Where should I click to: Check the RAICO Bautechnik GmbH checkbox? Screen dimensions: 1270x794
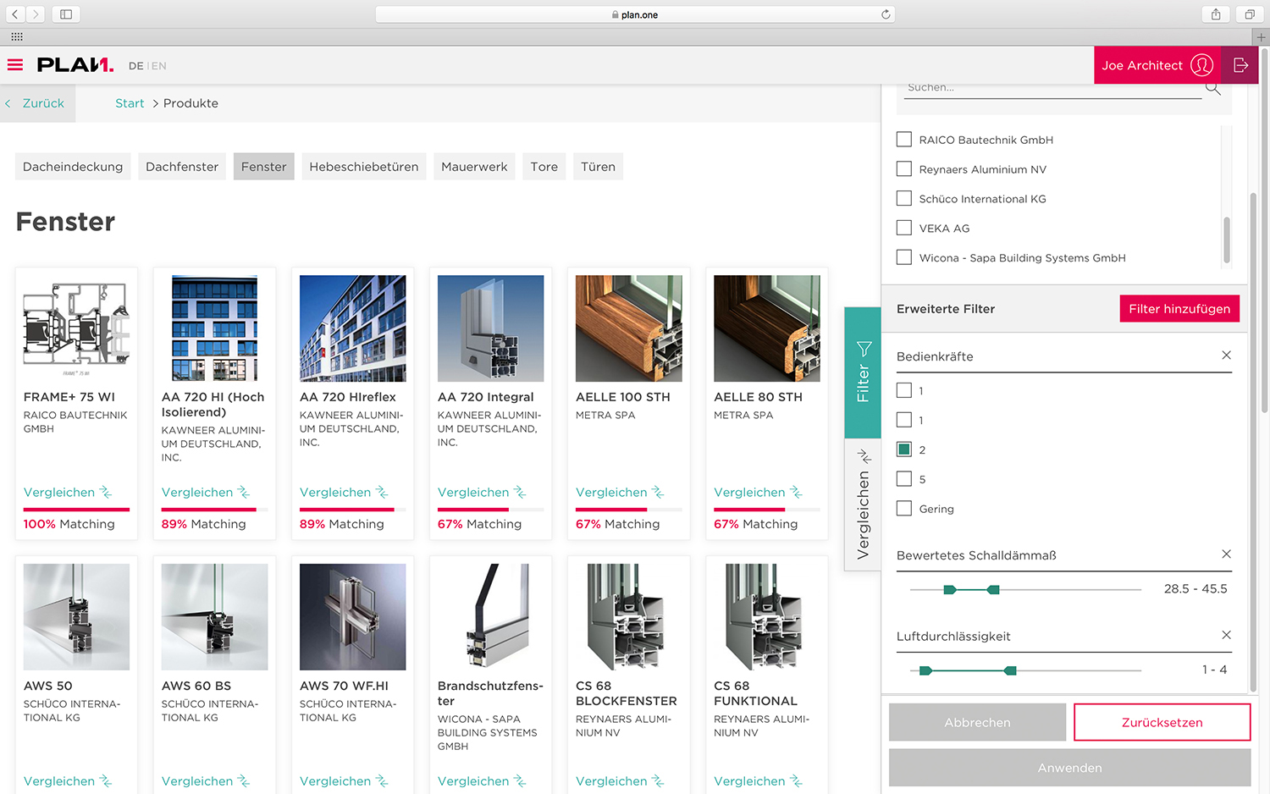[904, 140]
